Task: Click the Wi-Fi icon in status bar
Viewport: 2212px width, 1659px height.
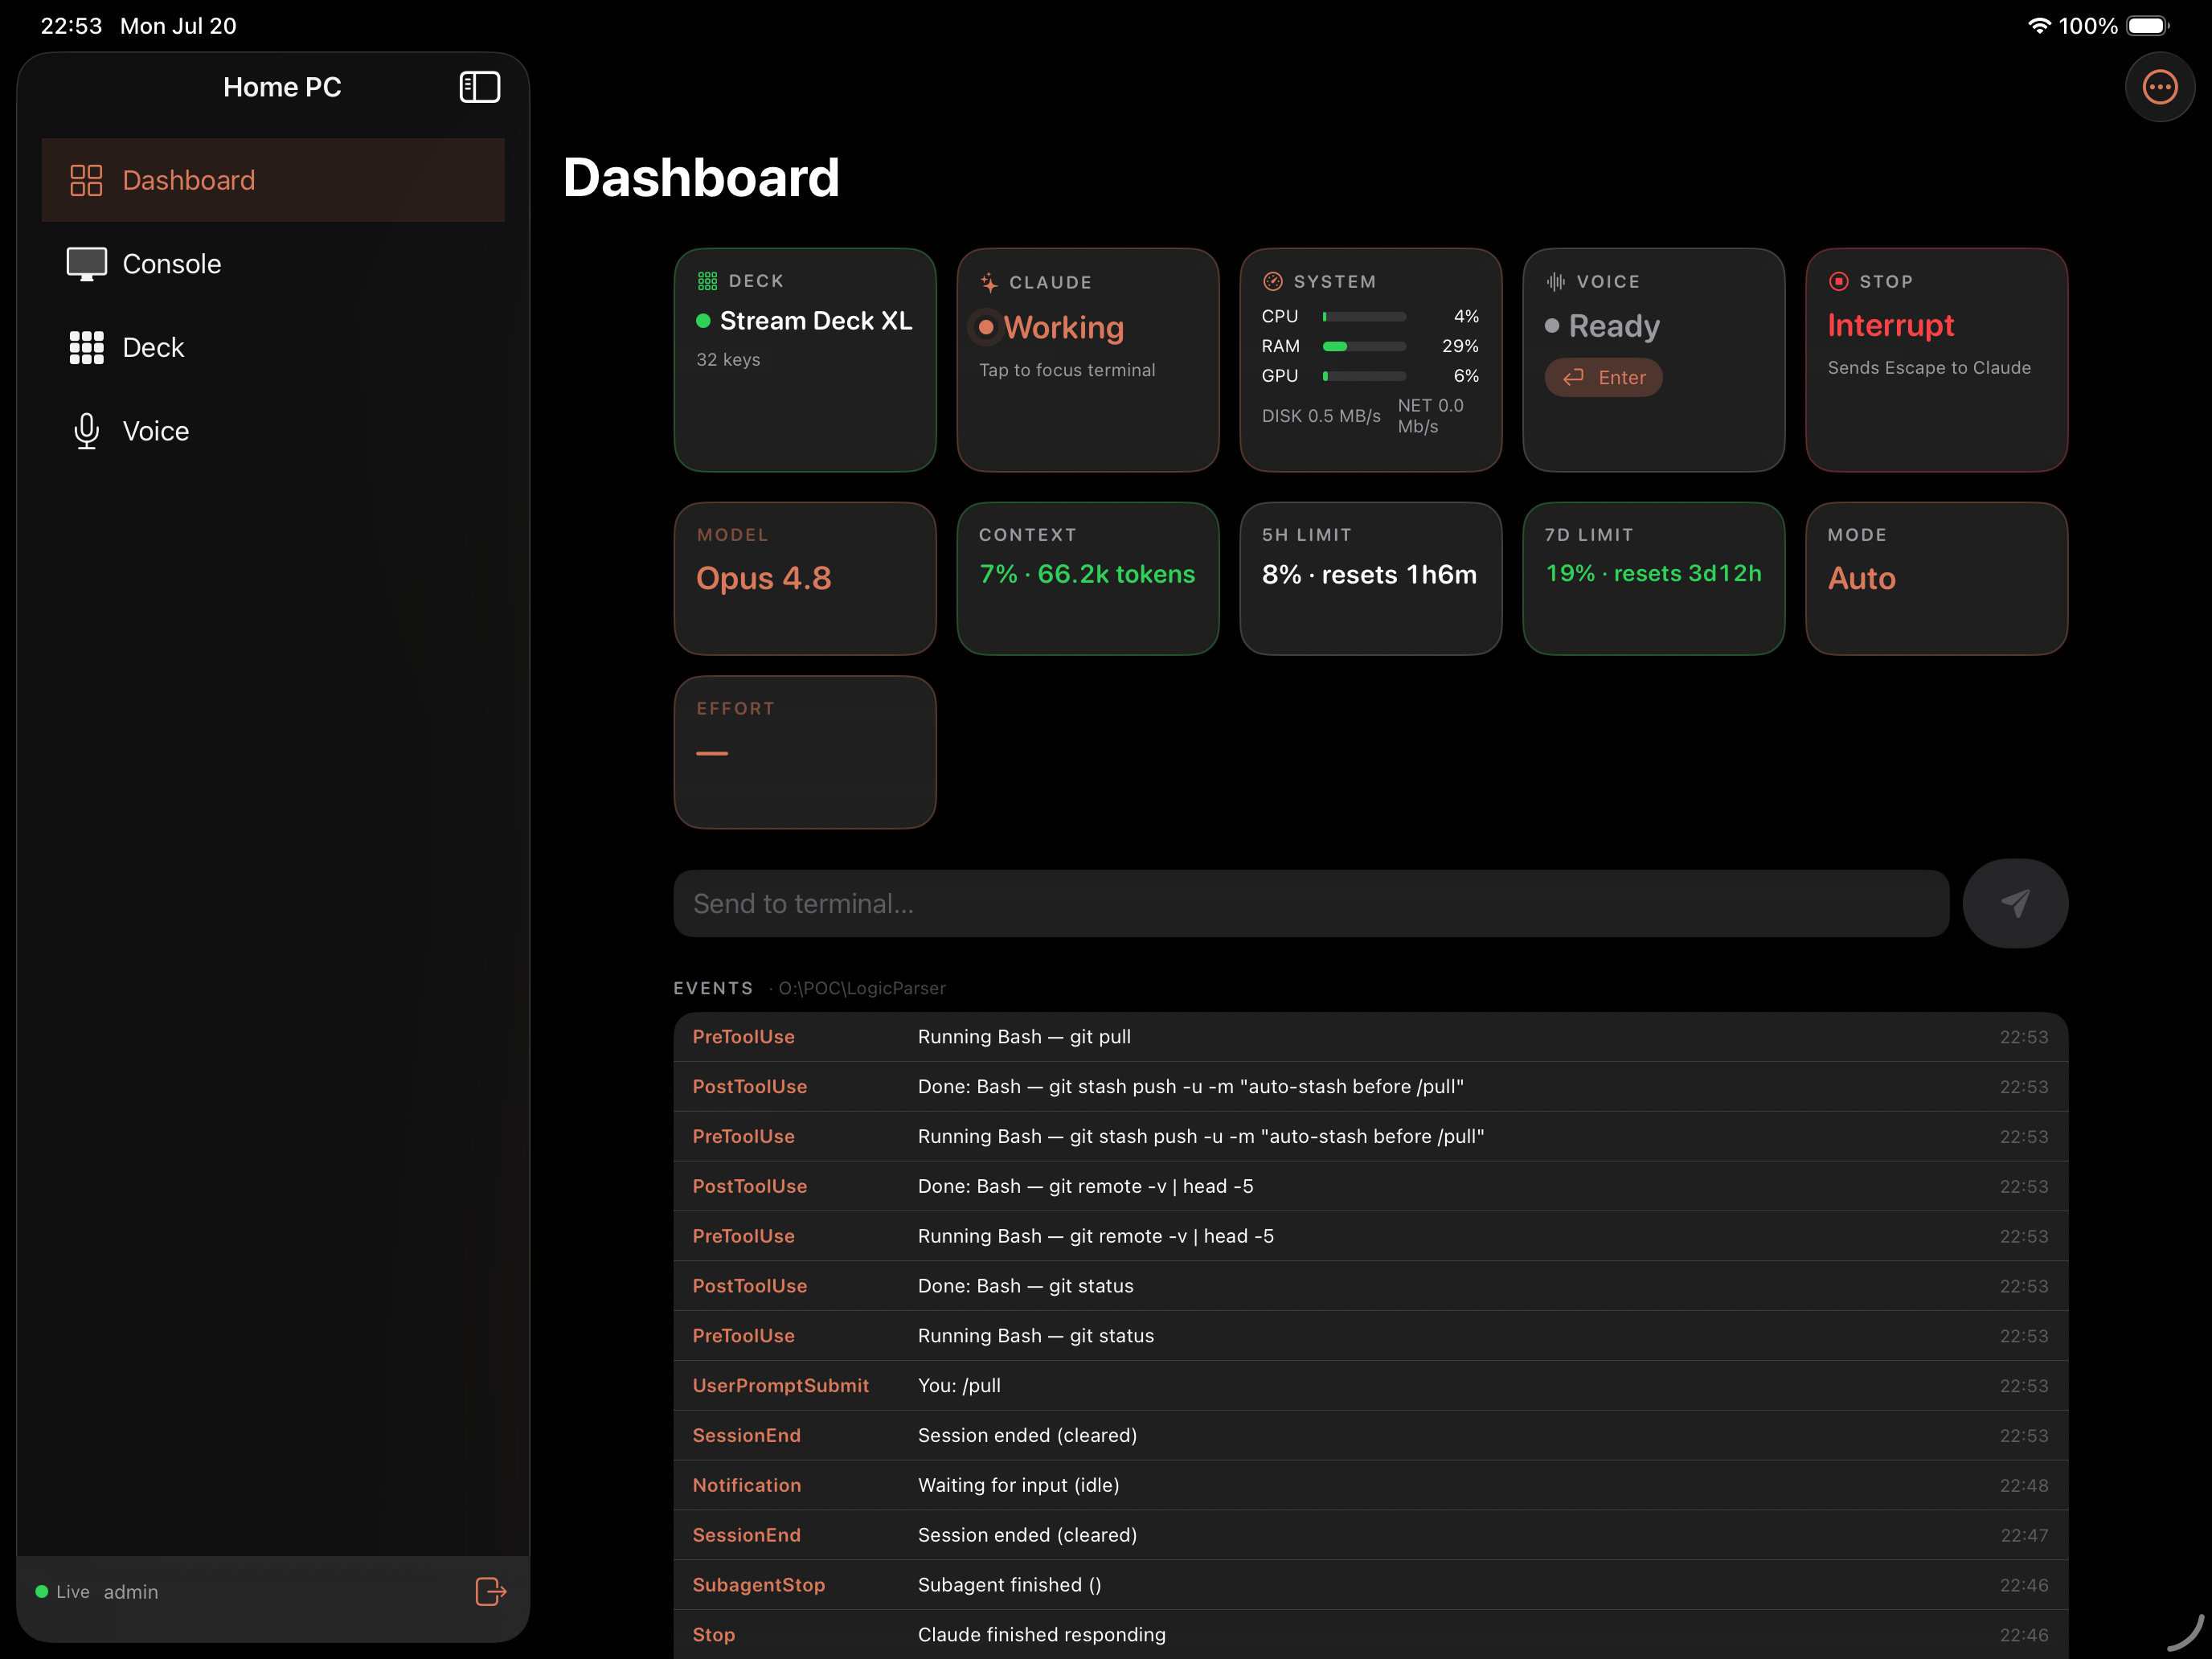Action: (2039, 26)
